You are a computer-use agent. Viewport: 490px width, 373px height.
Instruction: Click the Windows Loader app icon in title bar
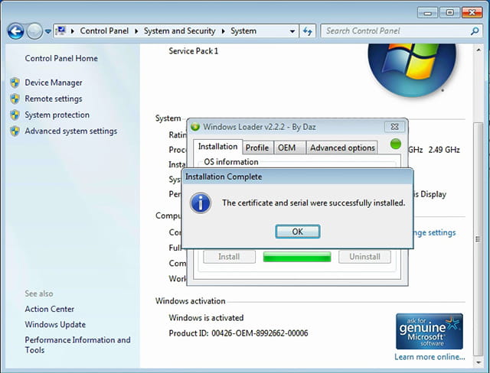pos(195,127)
